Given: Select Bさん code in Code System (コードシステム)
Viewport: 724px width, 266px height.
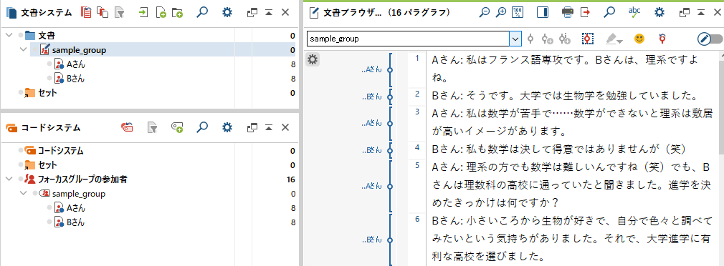Looking at the screenshot, I should (76, 222).
